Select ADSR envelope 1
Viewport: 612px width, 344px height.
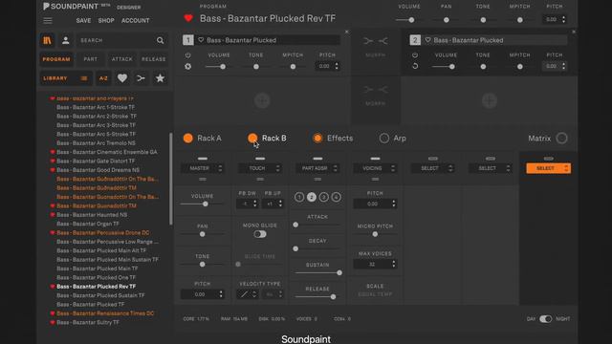click(x=299, y=197)
